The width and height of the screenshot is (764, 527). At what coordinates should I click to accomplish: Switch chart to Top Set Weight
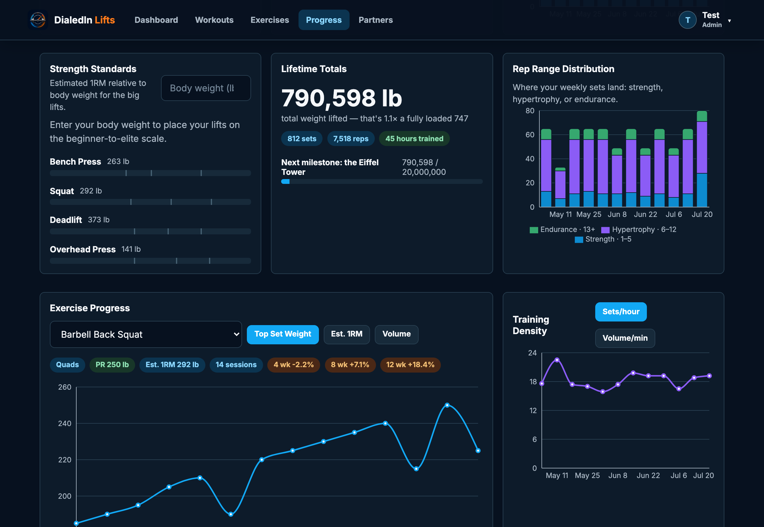point(283,334)
